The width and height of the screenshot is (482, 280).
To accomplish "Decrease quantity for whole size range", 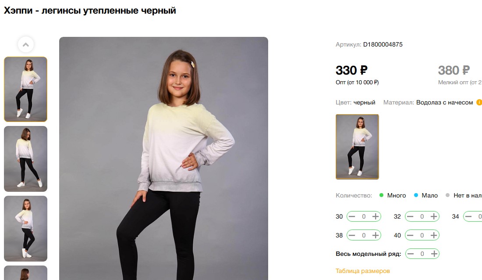I will pyautogui.click(x=410, y=254).
